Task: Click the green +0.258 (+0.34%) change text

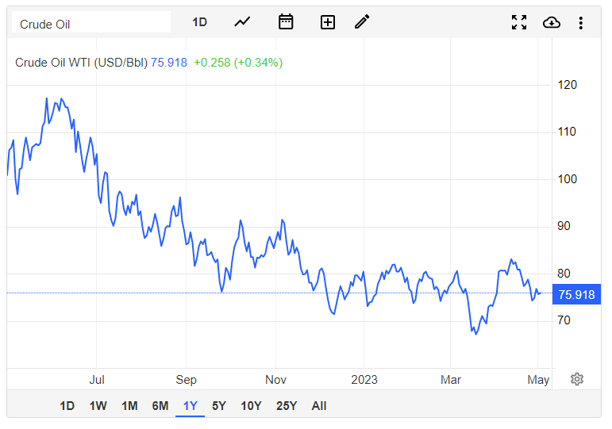Action: [x=238, y=63]
